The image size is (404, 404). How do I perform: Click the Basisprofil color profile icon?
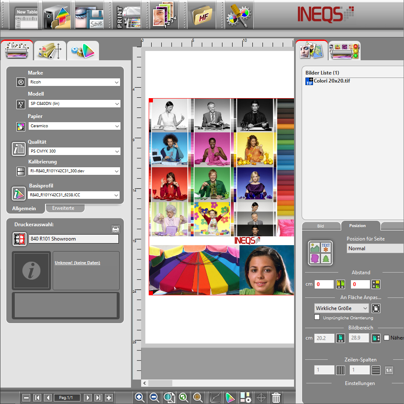[x=19, y=193]
